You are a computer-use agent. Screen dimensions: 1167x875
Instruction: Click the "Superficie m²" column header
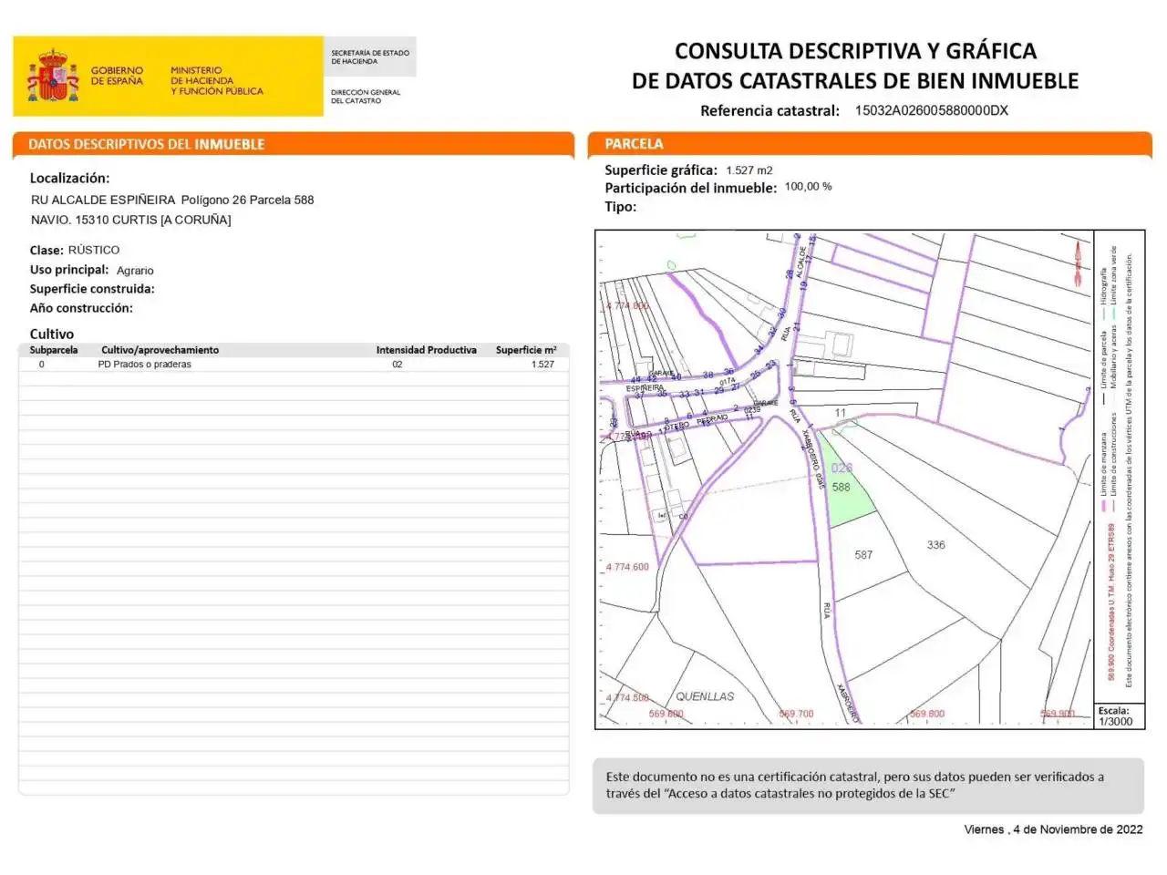pyautogui.click(x=526, y=350)
